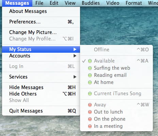The image size is (158, 136).
Task: Choose About Messages
Action: 41,11
